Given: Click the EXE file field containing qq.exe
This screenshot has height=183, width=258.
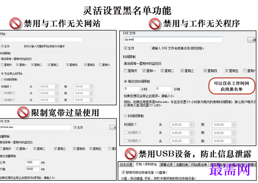Looking at the screenshot, I should (173, 39).
